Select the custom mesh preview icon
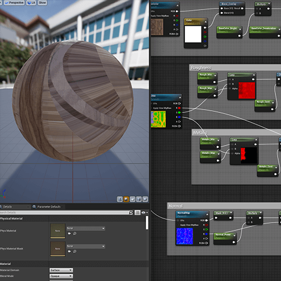The width and height of the screenshot is (281, 281). [x=145, y=199]
